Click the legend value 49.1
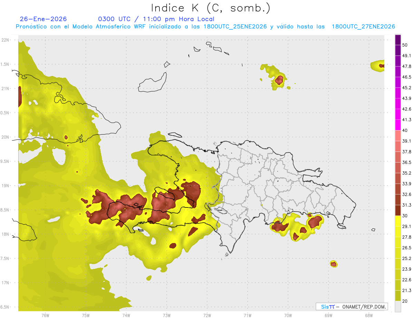Image resolution: width=414 pixels, height=320 pixels. tap(407, 56)
